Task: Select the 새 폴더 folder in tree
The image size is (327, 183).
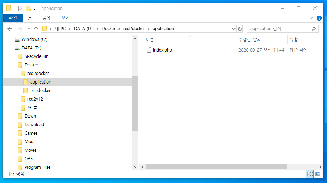Action: (x=35, y=108)
